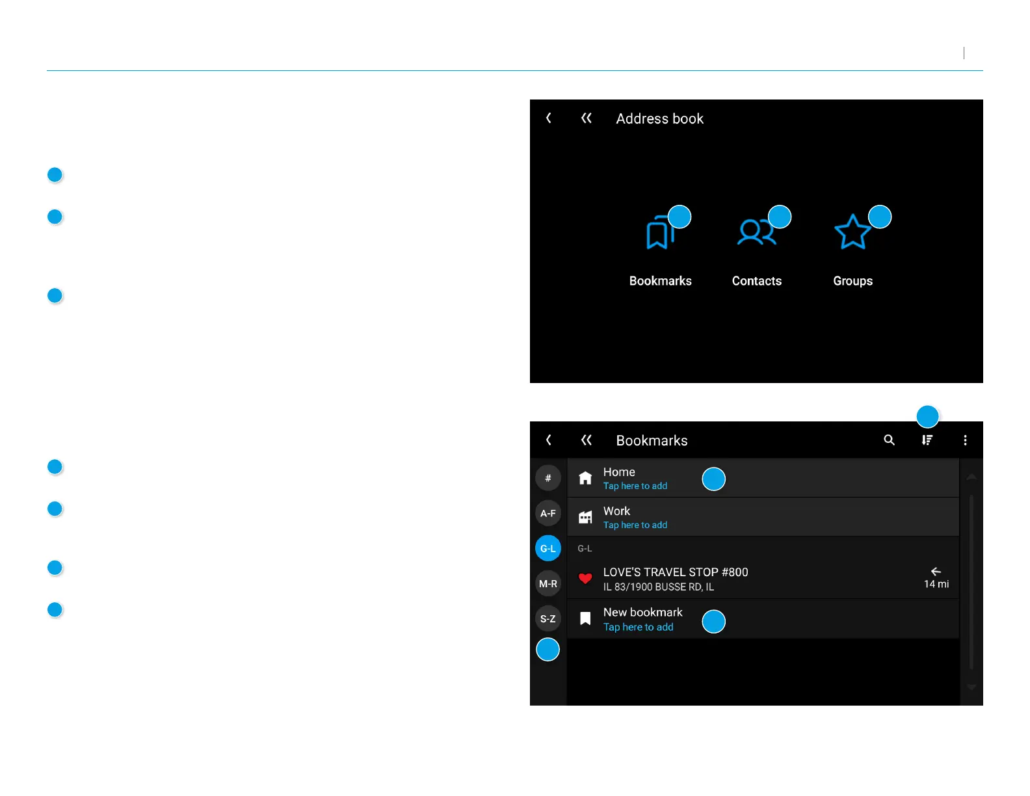Open the Contacts icon in Address book
The width and height of the screenshot is (1030, 796).
coord(756,232)
